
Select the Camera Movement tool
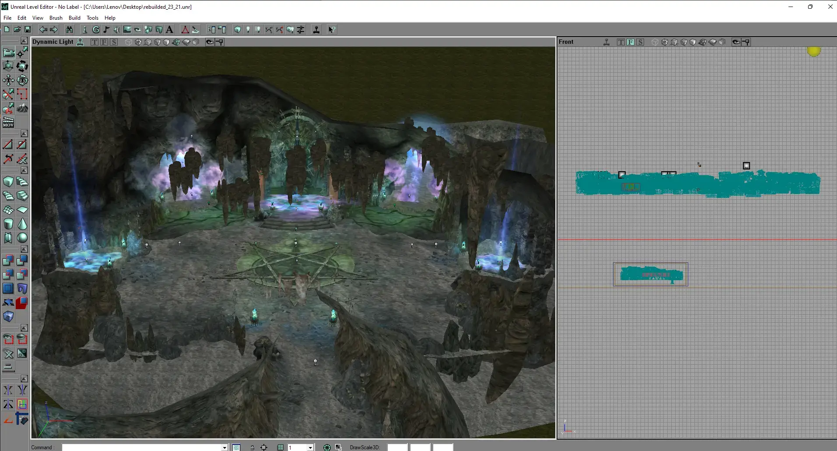point(8,53)
